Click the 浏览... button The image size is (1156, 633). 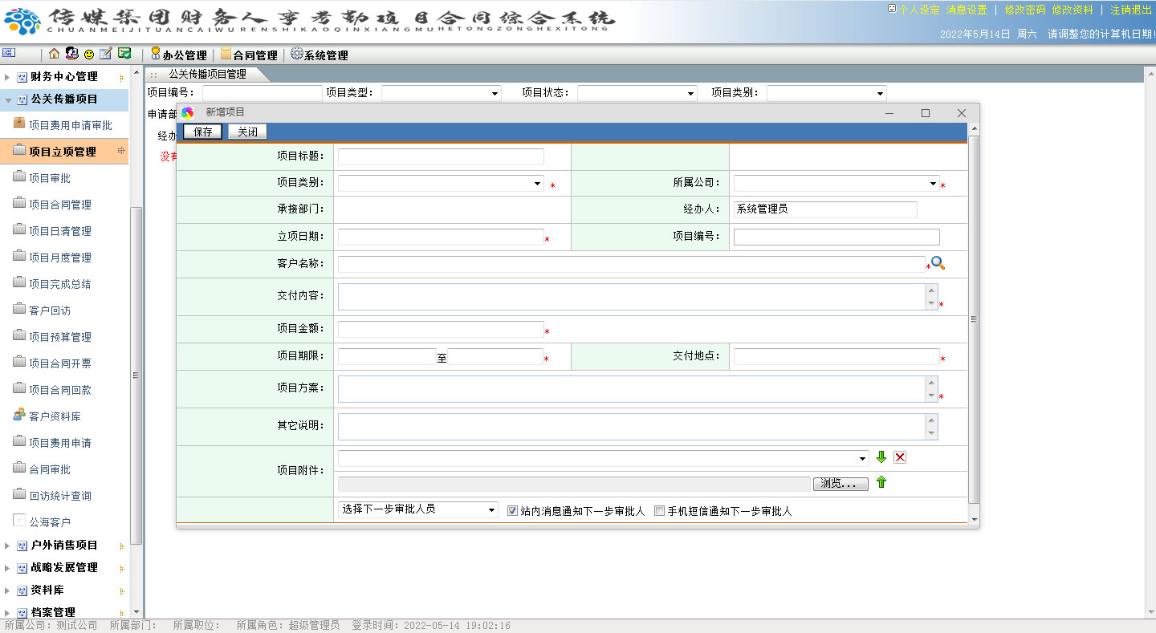pyautogui.click(x=841, y=484)
